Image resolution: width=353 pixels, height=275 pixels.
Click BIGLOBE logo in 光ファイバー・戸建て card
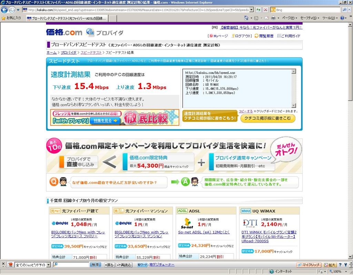point(60,223)
